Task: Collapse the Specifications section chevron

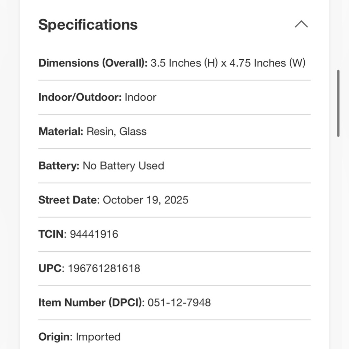Action: point(301,24)
